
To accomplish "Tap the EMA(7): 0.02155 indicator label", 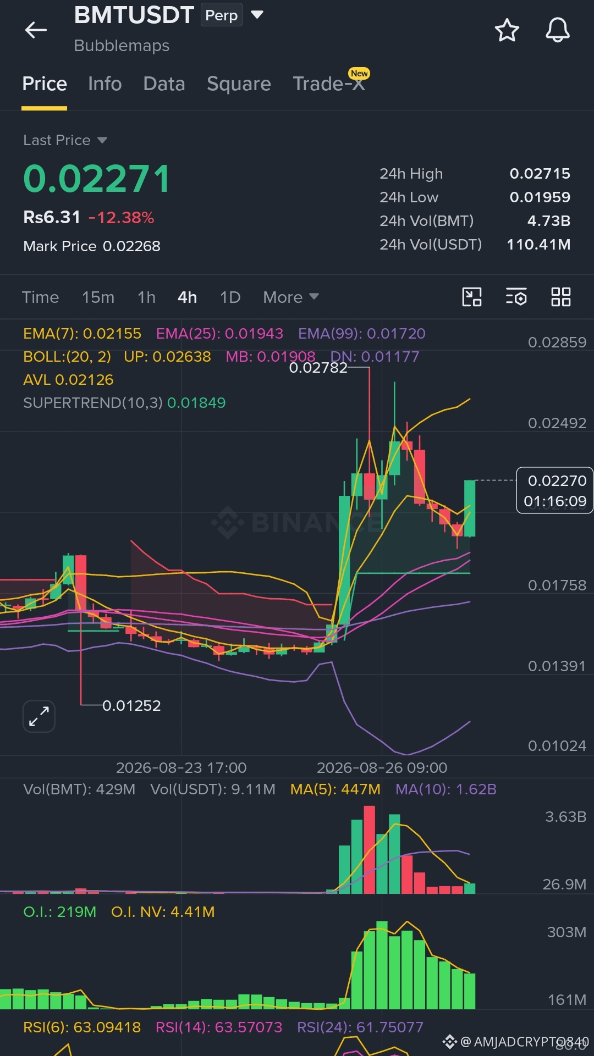I will [x=82, y=334].
